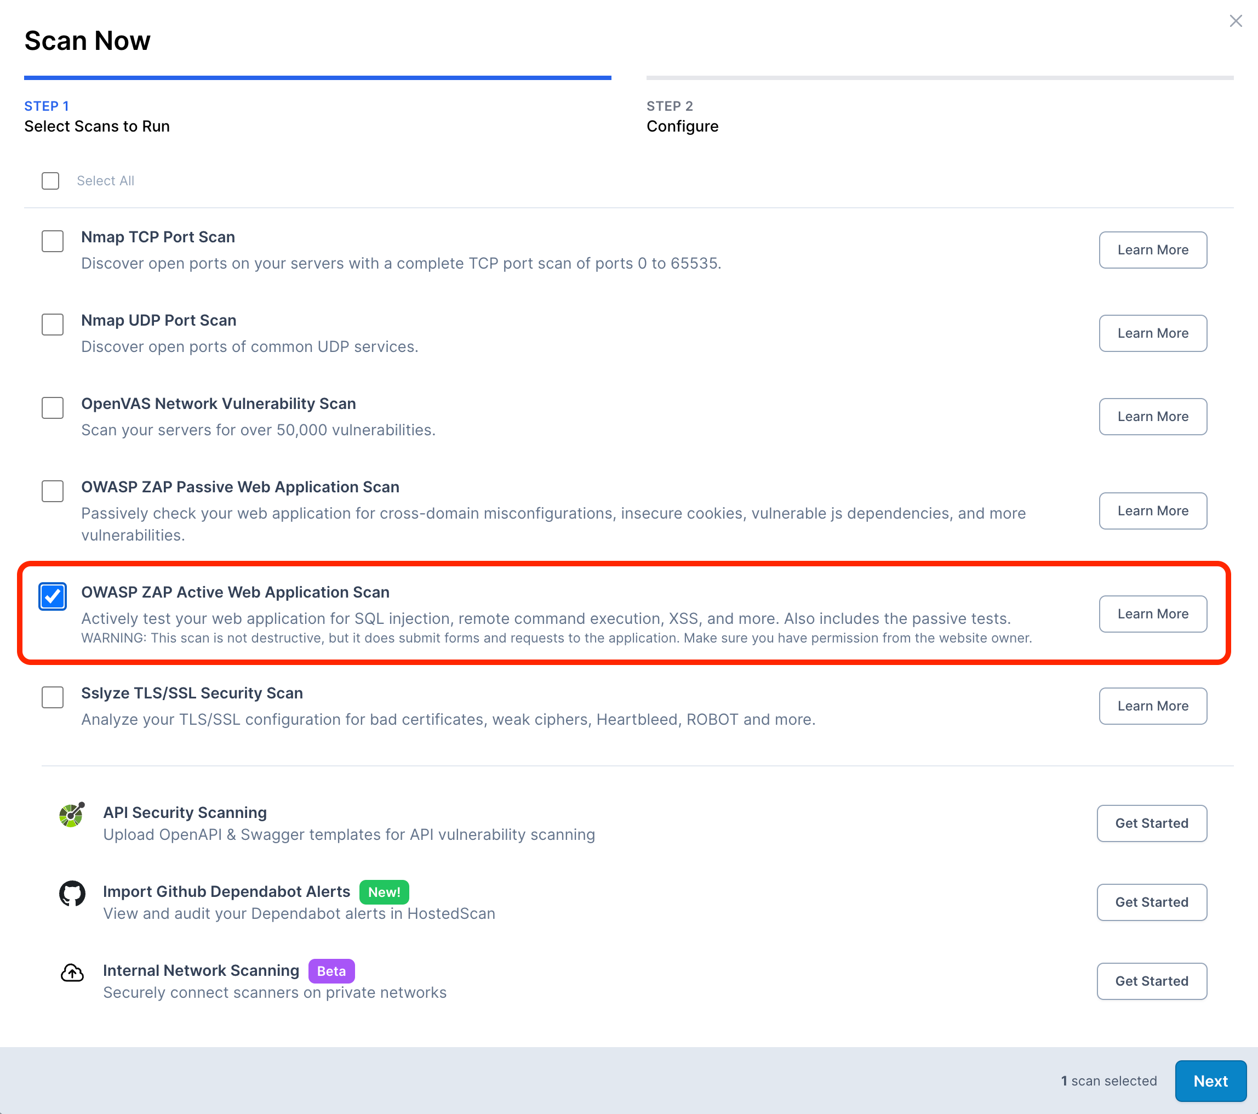Image resolution: width=1258 pixels, height=1114 pixels.
Task: Click the API Security Scanning icon
Action: click(x=71, y=815)
